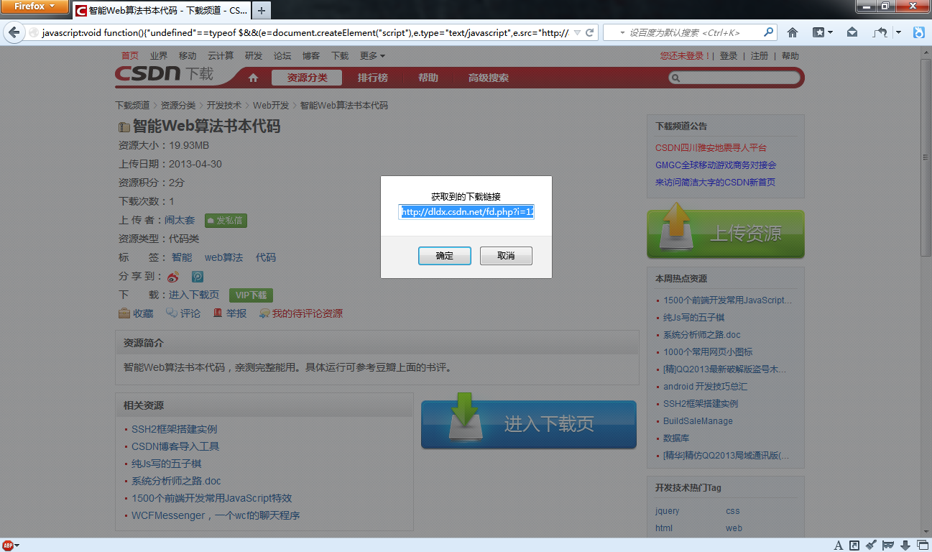932x552 pixels.
Task: Click the search magnifier in Firefox search box
Action: click(x=769, y=32)
